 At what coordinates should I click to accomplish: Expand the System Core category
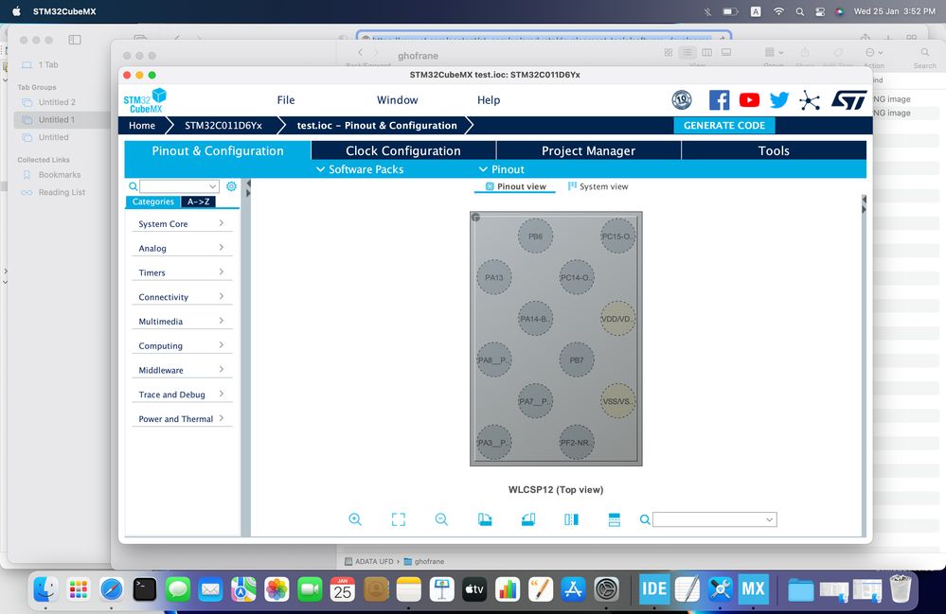[182, 223]
